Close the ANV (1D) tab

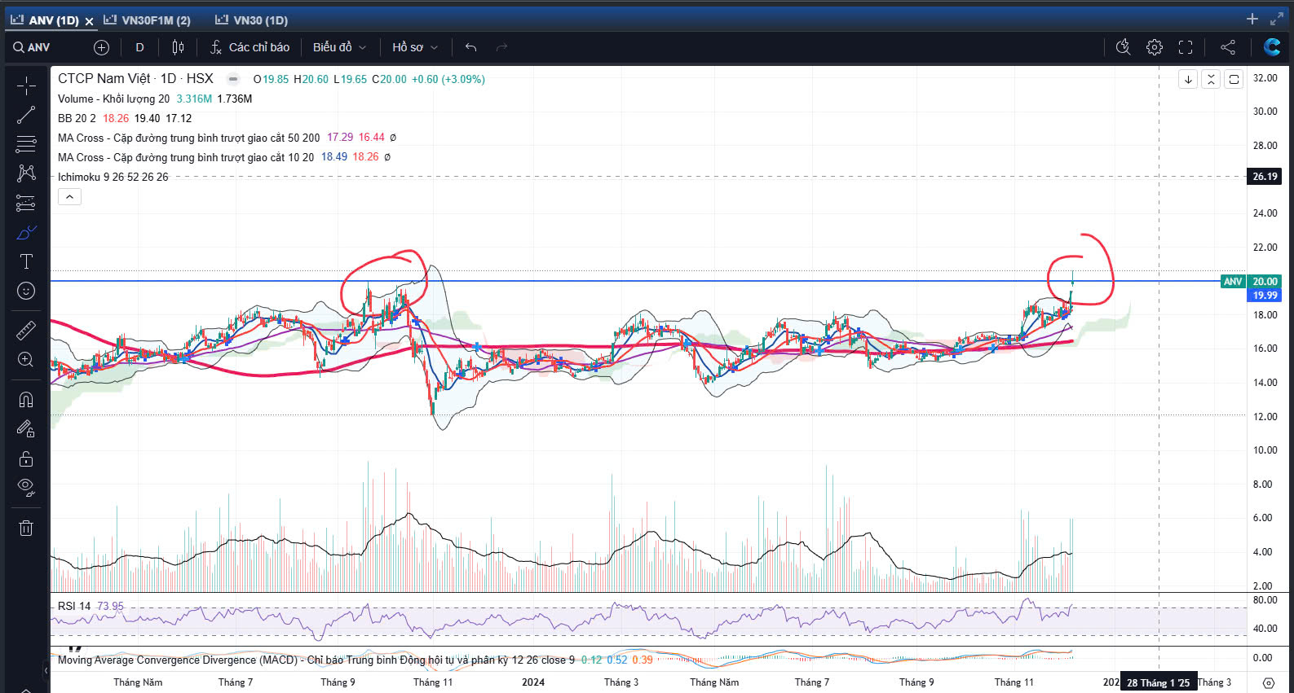coord(90,21)
